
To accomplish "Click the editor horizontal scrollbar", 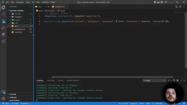I will click(x=112, y=77).
